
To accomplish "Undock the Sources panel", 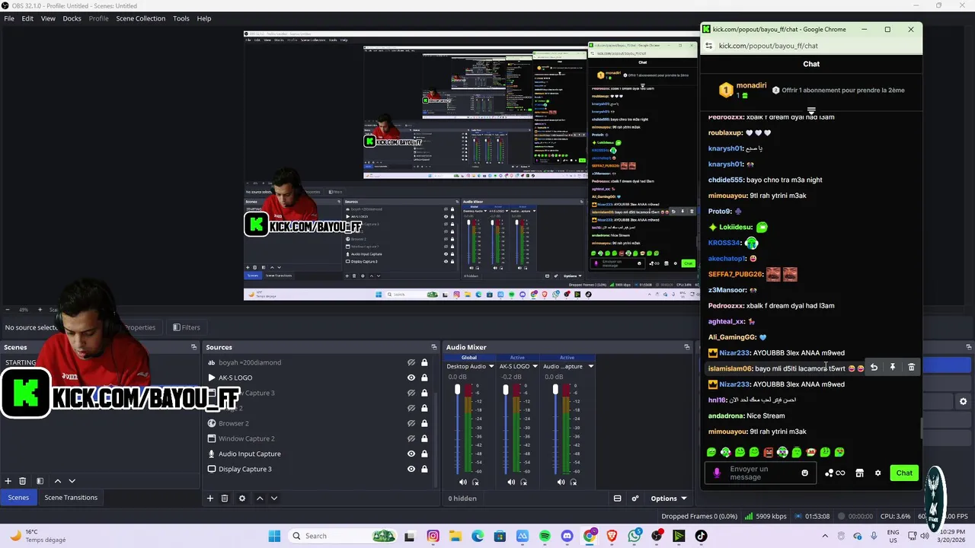I will pyautogui.click(x=433, y=347).
